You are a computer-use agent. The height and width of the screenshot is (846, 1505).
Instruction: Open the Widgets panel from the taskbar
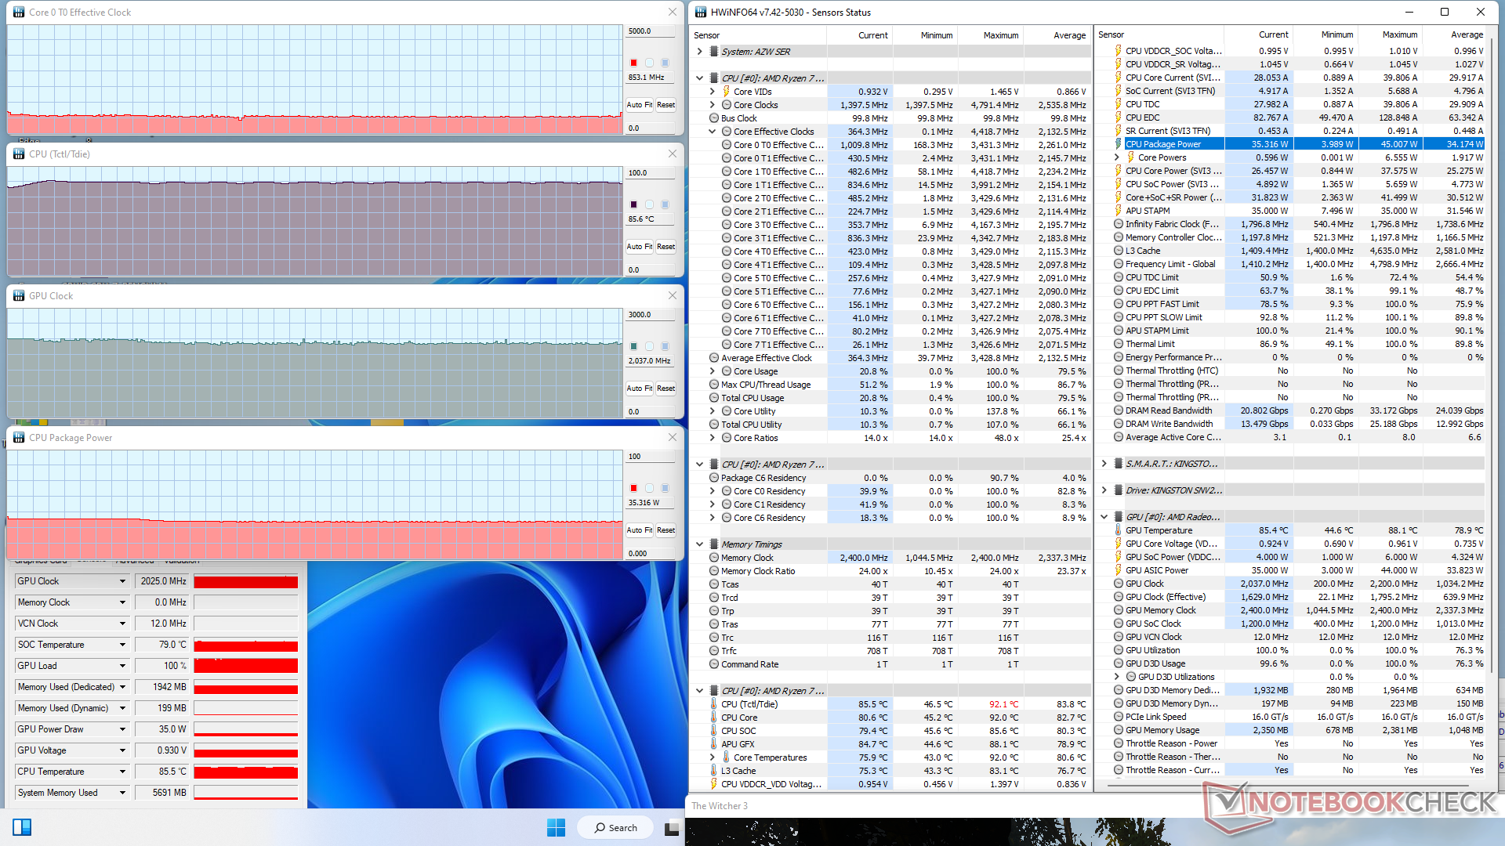pos(22,828)
